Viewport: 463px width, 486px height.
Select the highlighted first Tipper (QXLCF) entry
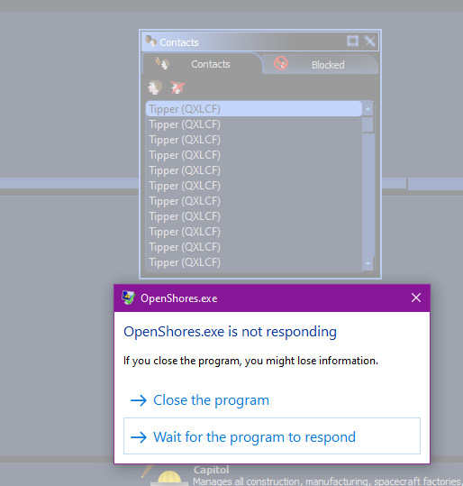click(x=254, y=109)
